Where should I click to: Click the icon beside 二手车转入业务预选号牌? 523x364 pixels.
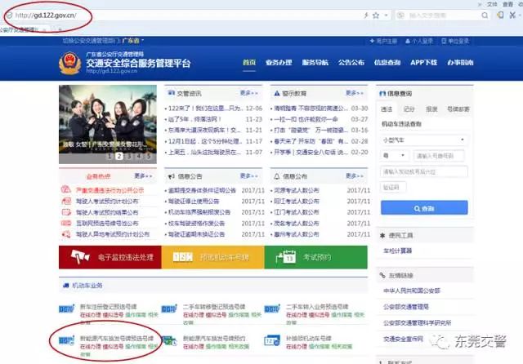(x=272, y=309)
